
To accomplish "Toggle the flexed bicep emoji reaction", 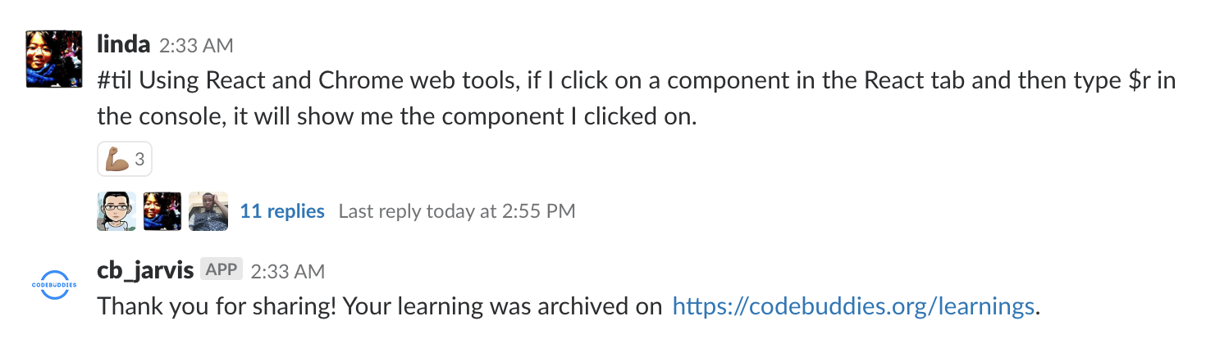I will (119, 160).
